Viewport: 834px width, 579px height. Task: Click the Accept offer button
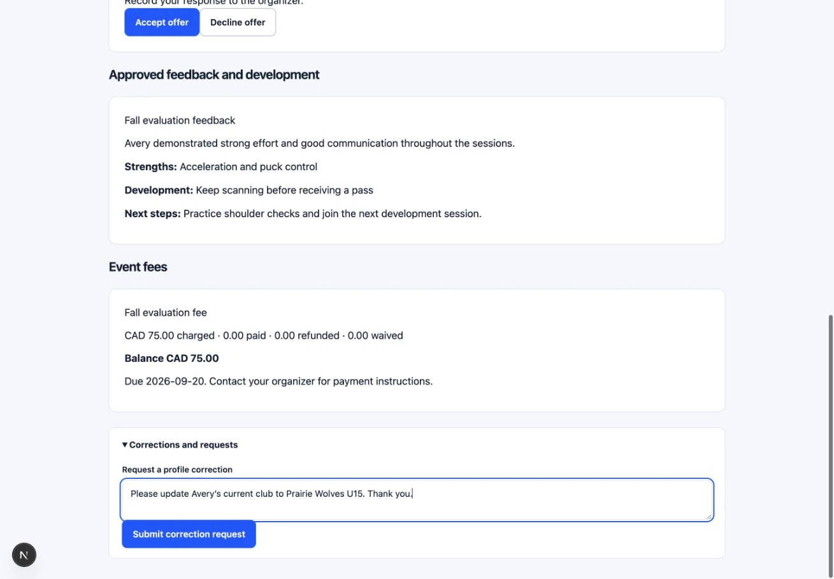[x=162, y=22]
